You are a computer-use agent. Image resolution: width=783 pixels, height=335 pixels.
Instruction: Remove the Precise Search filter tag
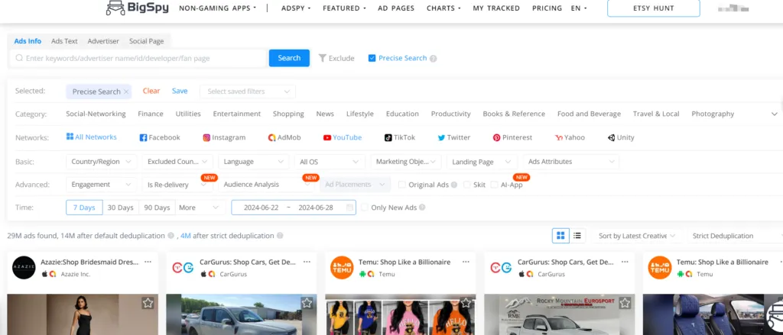coord(126,92)
